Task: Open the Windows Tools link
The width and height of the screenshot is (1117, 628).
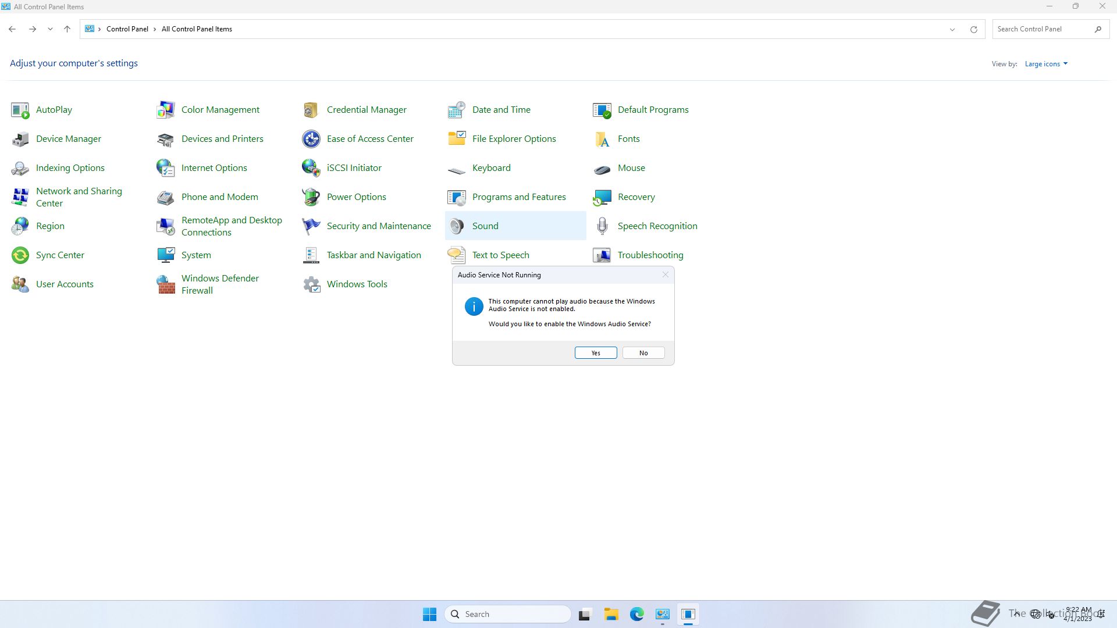Action: 357,284
